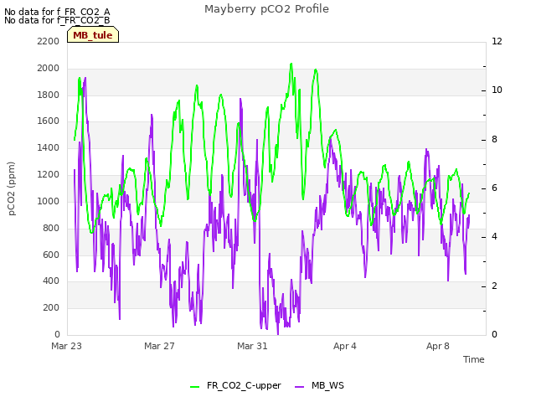Click the 2200 left axis tick label
This screenshot has height=402, width=536.
click(x=49, y=41)
